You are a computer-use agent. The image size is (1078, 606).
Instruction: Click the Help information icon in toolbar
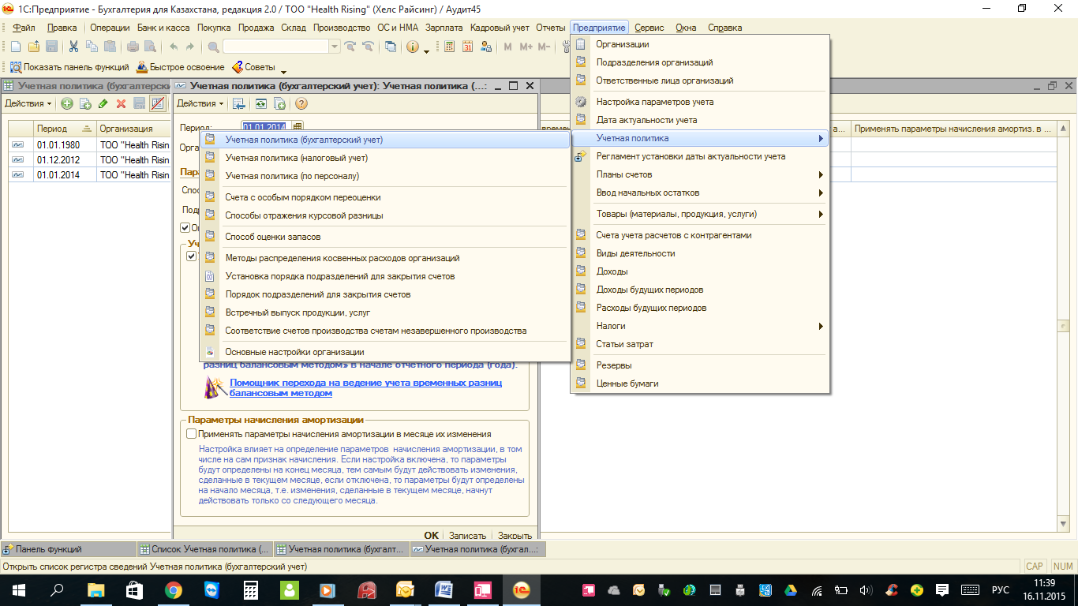tap(412, 47)
